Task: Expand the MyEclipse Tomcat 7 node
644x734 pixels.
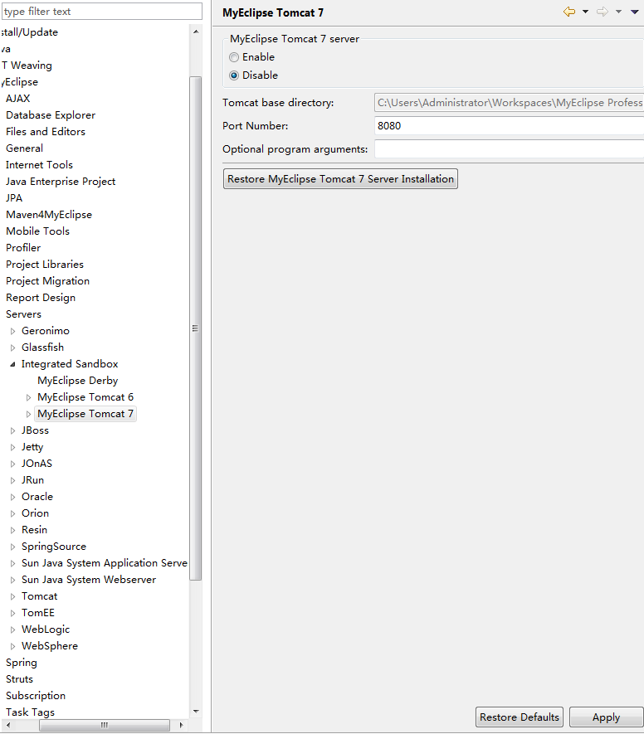Action: pyautogui.click(x=28, y=415)
